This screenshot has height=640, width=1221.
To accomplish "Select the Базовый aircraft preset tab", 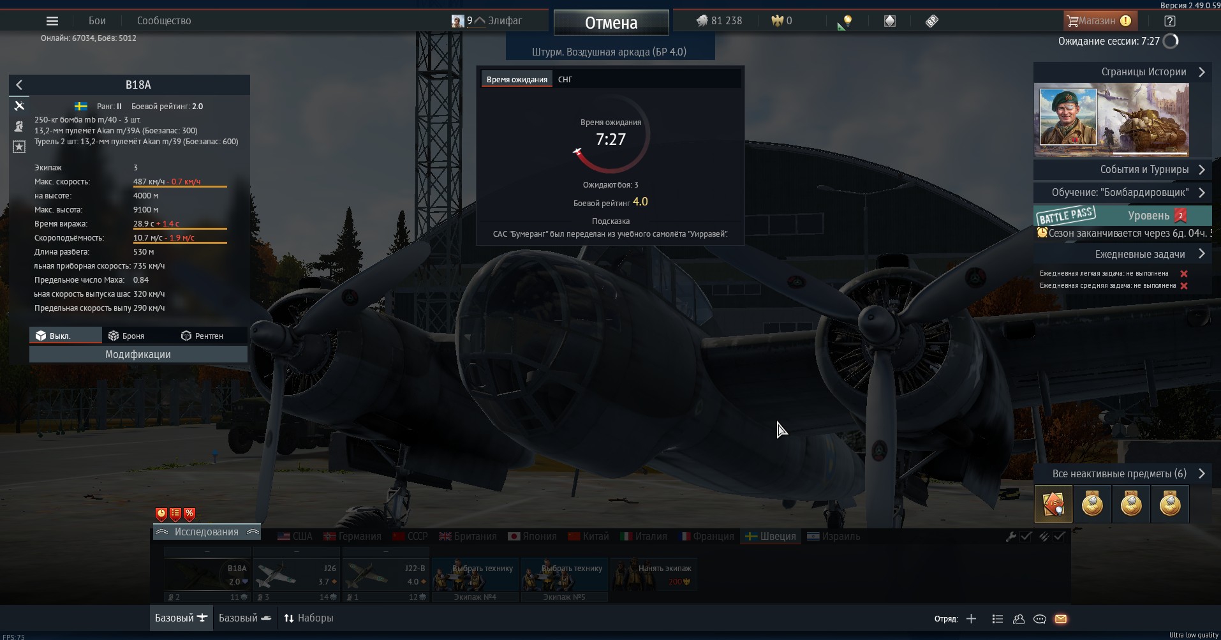I will (181, 618).
